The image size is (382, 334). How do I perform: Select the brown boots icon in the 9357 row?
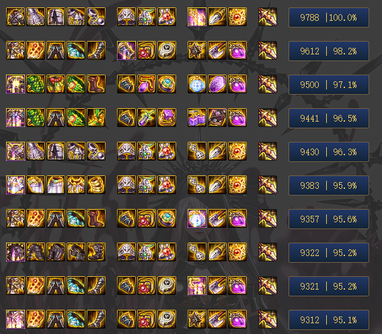[96, 218]
